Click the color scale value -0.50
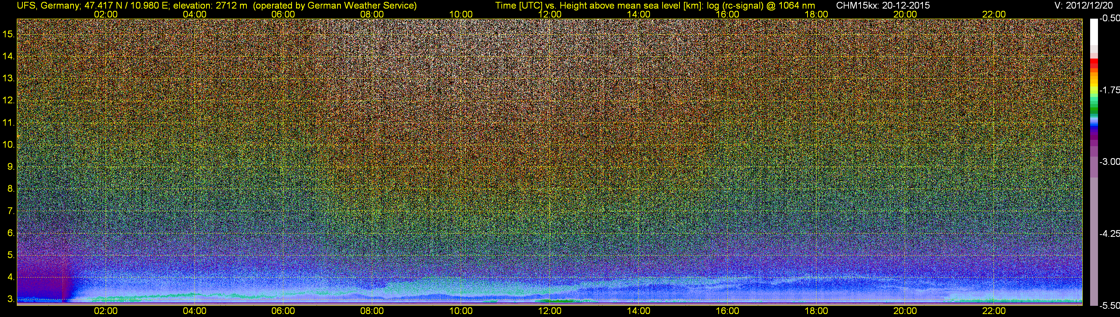 pyautogui.click(x=1110, y=19)
